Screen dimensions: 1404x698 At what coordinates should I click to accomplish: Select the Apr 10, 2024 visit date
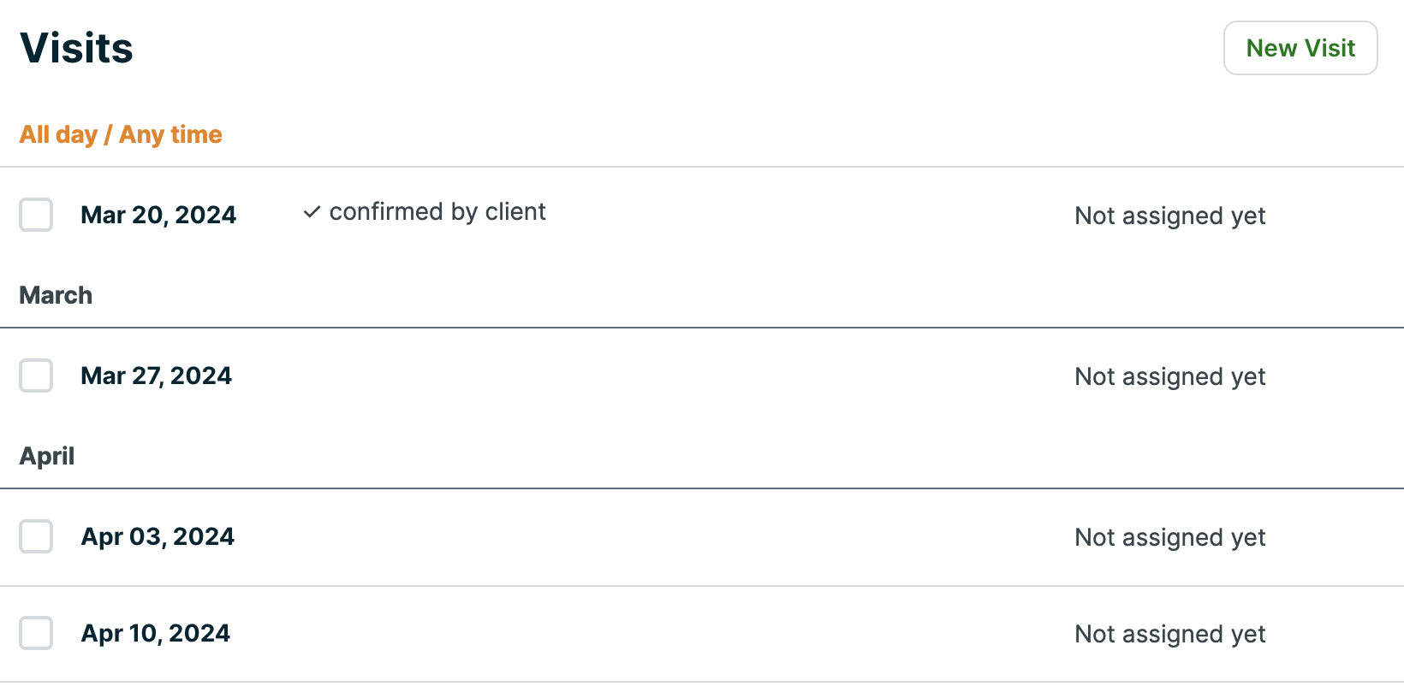click(155, 633)
